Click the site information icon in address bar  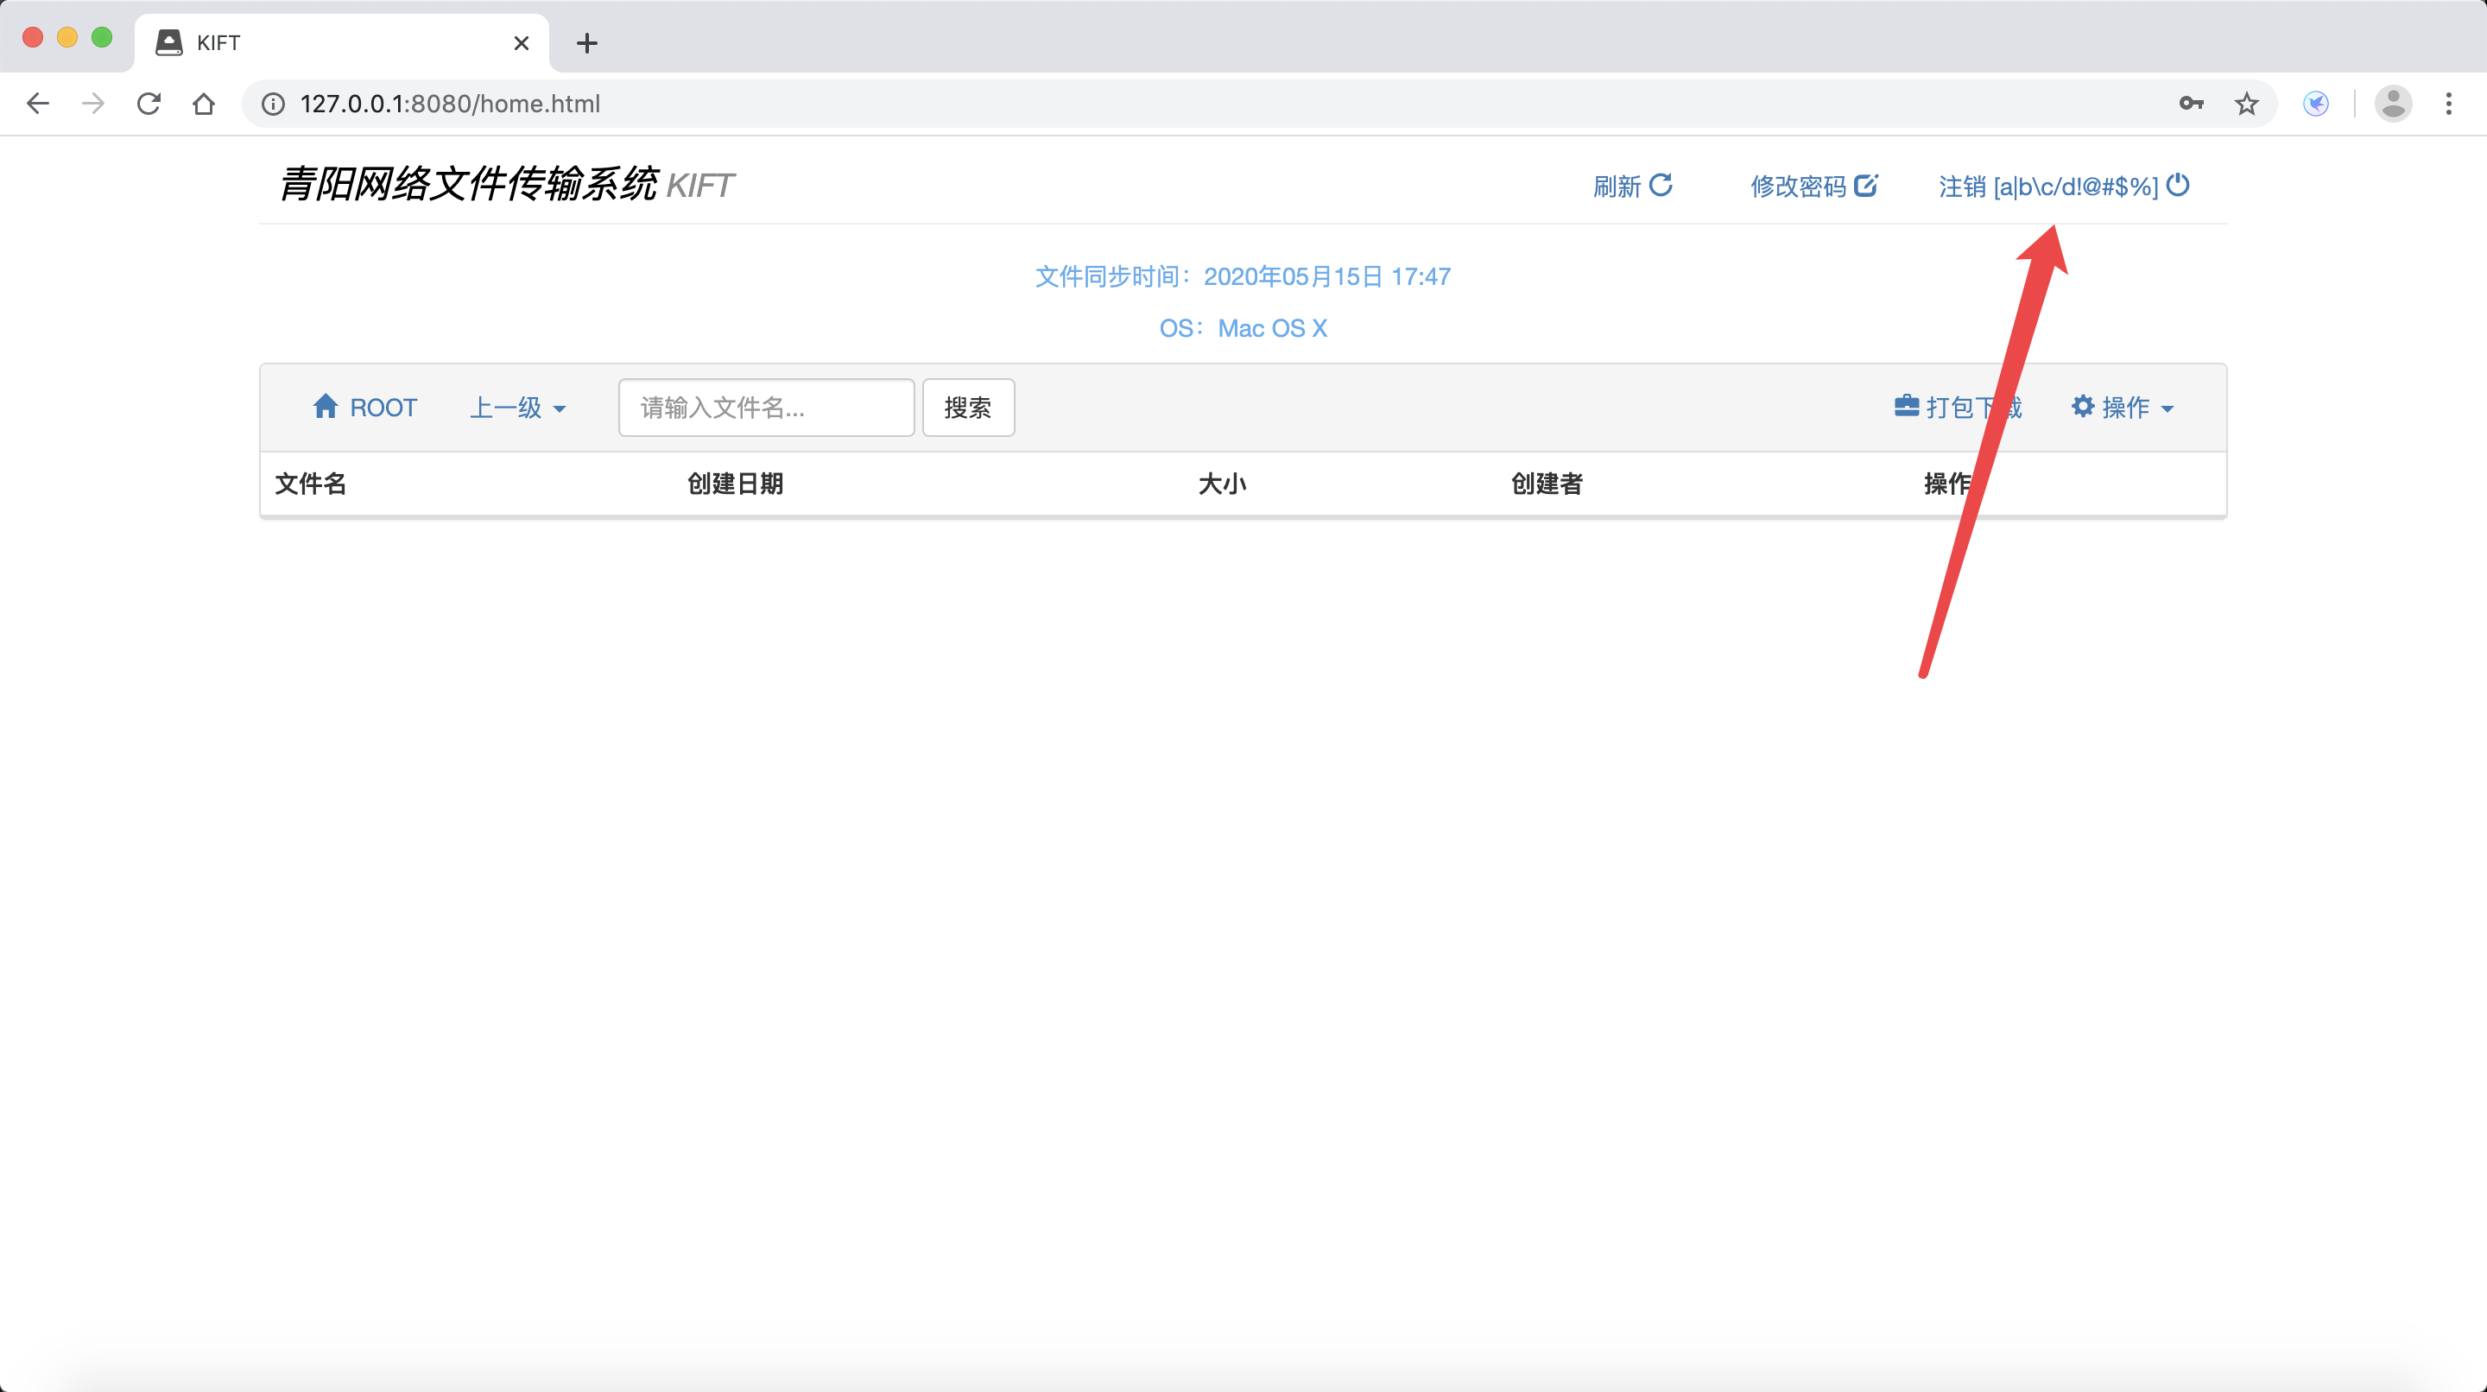(x=273, y=104)
